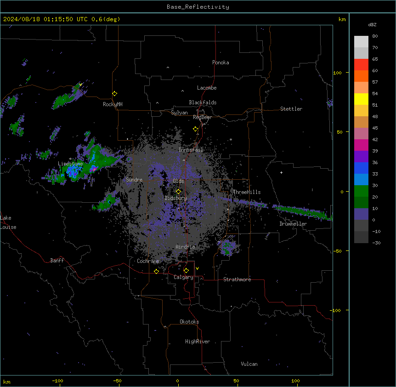
Task: Select the red 60-65 dBZ legend swatch
Action: [361, 64]
